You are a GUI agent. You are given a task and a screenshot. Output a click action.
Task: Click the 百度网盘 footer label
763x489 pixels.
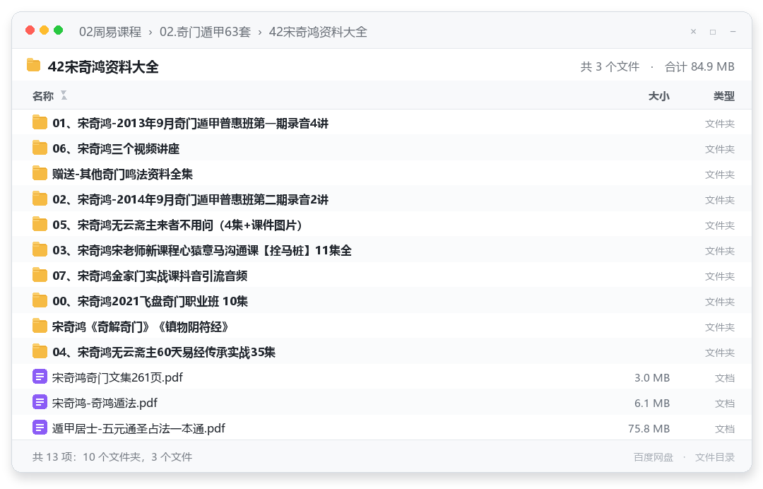(653, 457)
